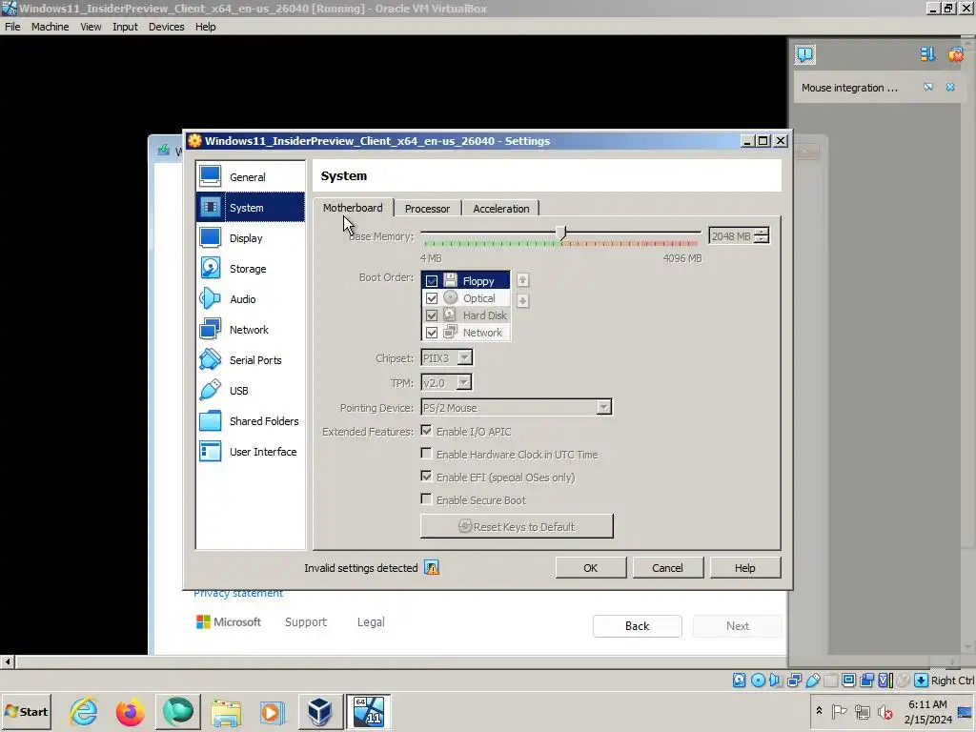976x732 pixels.
Task: Click the Windows Start button
Action: 27,711
